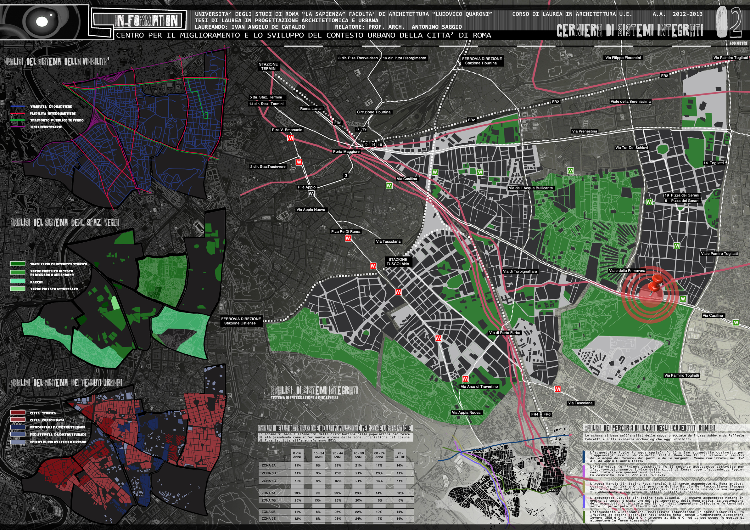Image resolution: width=750 pixels, height=530 pixels.
Task: Click red metro icon left of Stazione Tuscolana
Action: (x=373, y=266)
